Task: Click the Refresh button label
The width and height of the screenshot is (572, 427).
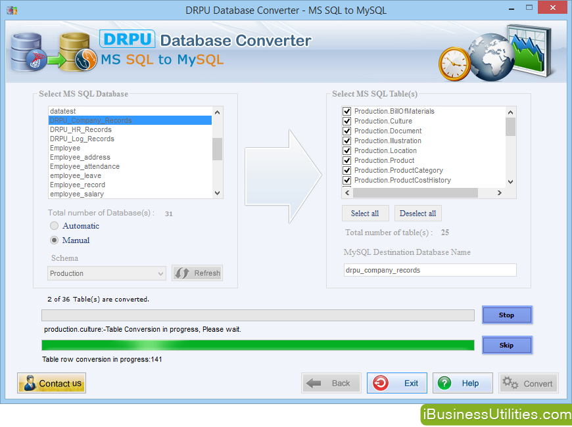Action: (x=207, y=273)
